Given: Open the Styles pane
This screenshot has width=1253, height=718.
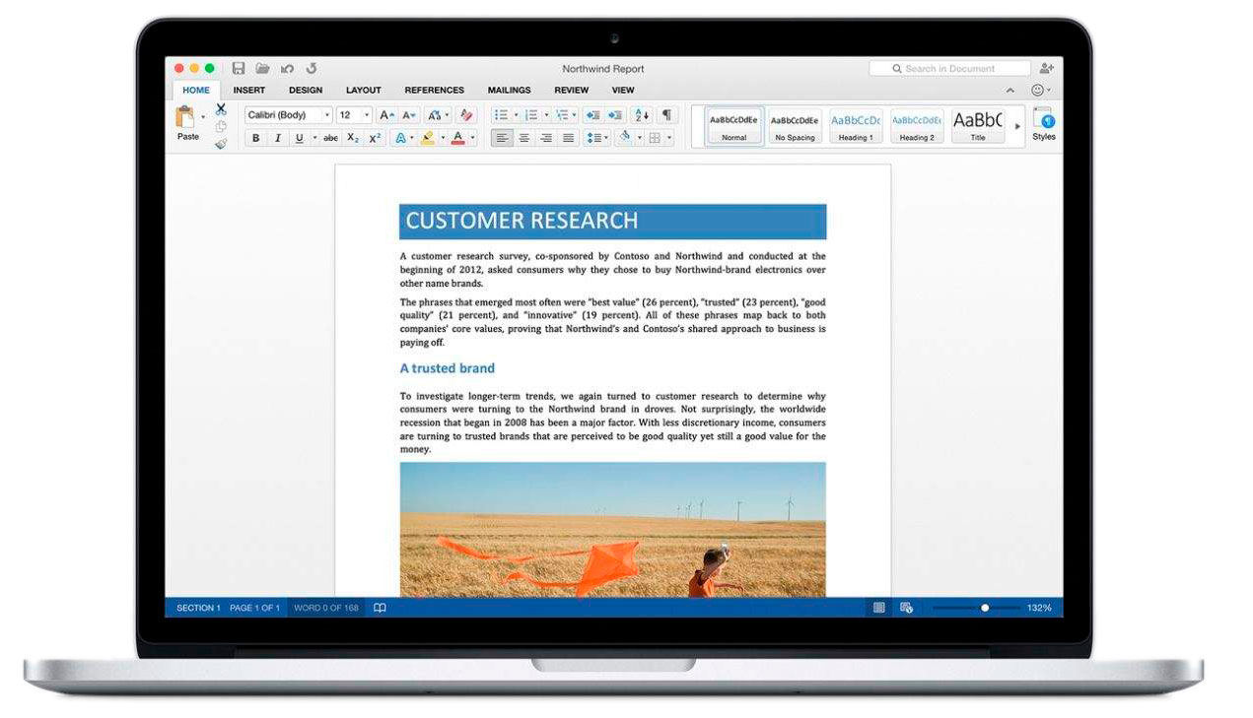Looking at the screenshot, I should (1043, 124).
